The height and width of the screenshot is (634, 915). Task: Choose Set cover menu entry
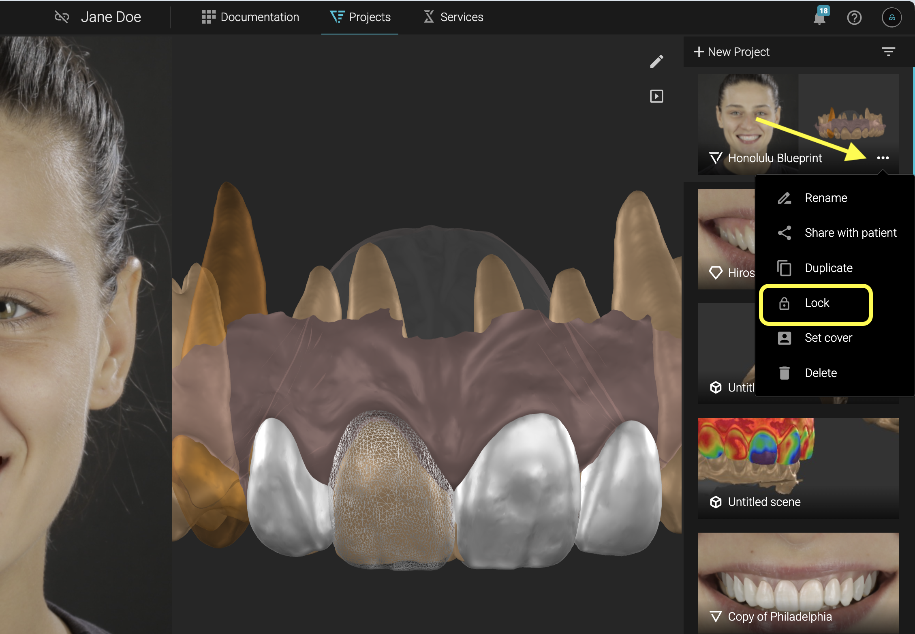click(x=828, y=338)
